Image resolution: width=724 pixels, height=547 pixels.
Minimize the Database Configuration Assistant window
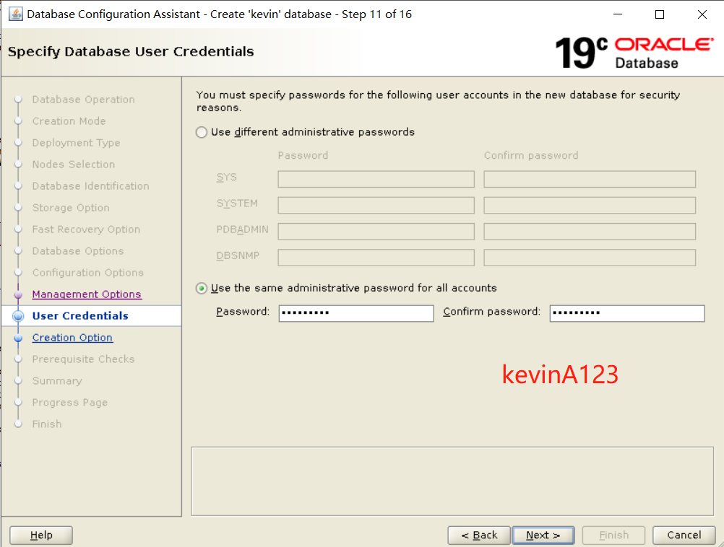click(x=618, y=14)
